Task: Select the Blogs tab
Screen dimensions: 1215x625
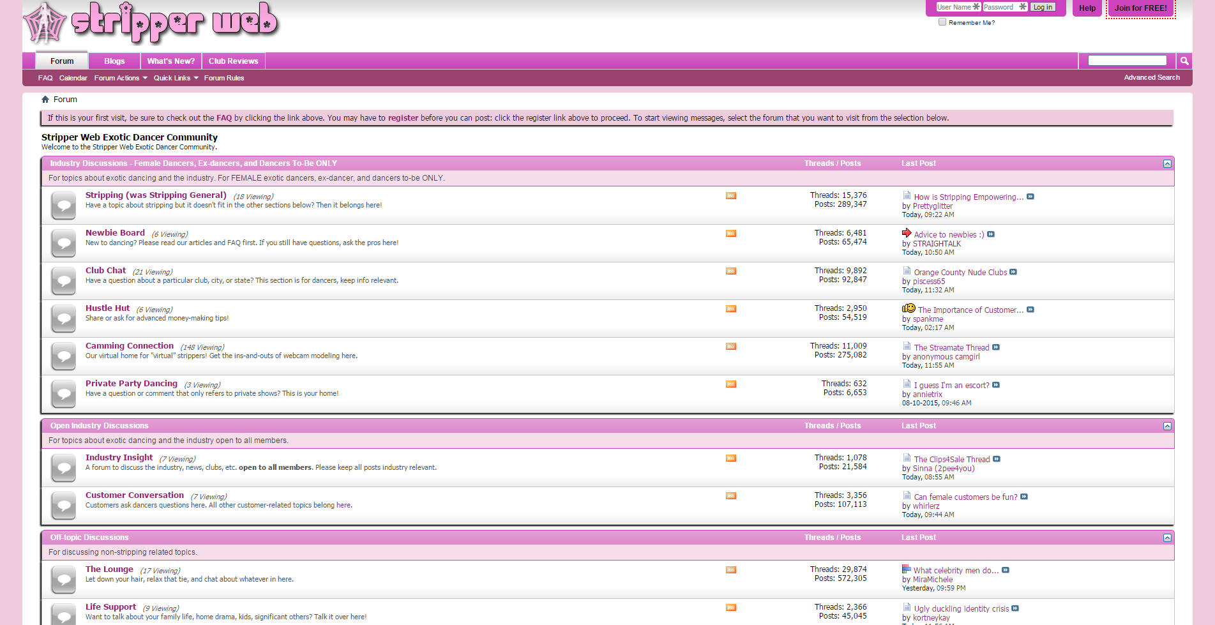Action: (x=114, y=61)
